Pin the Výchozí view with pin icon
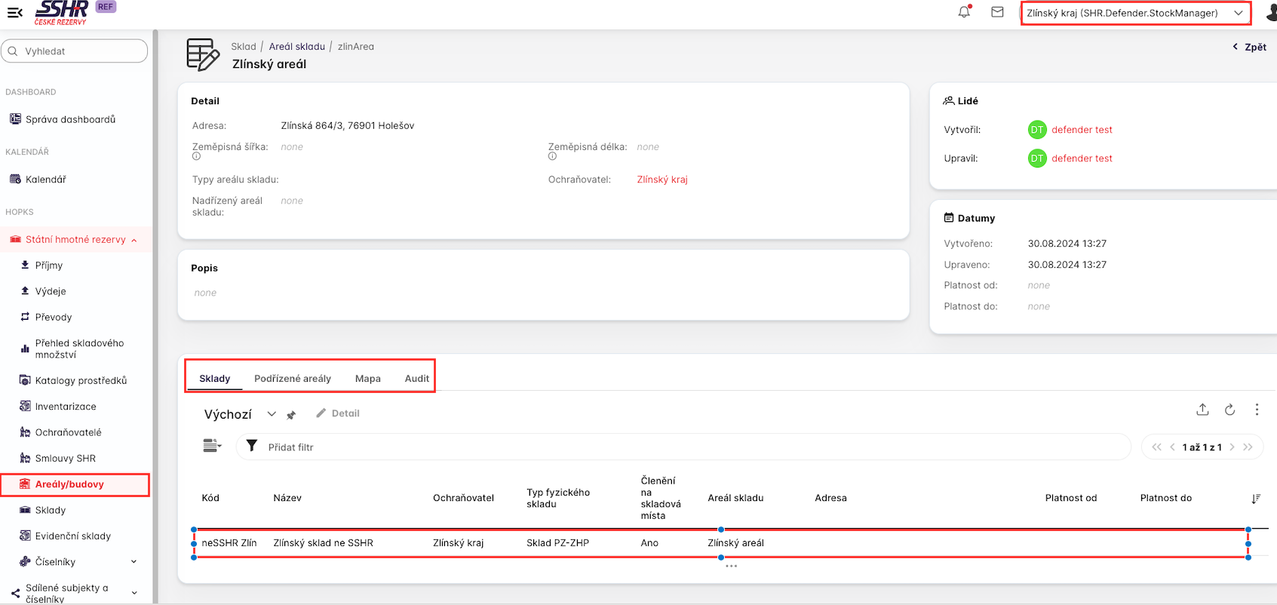This screenshot has height=605, width=1277. (291, 415)
